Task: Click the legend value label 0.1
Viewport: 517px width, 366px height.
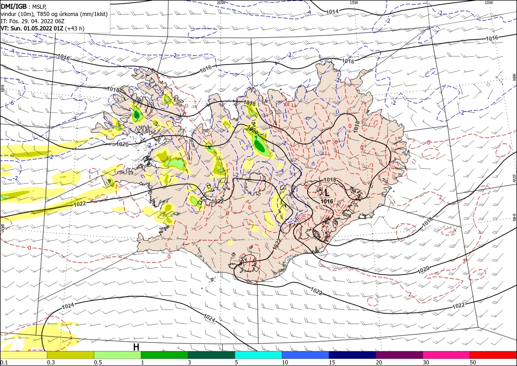Action: 4,362
